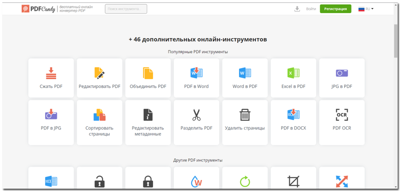Open the PDF в DOCX tool tile
The width and height of the screenshot is (400, 191).
(293, 122)
